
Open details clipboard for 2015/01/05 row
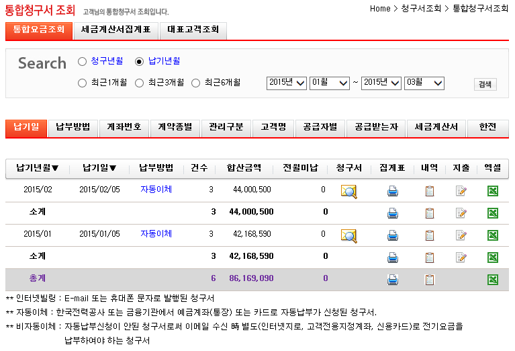point(430,235)
